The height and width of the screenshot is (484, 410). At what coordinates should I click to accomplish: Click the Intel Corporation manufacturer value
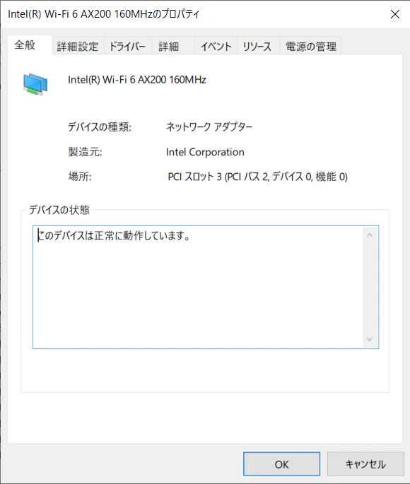point(205,152)
